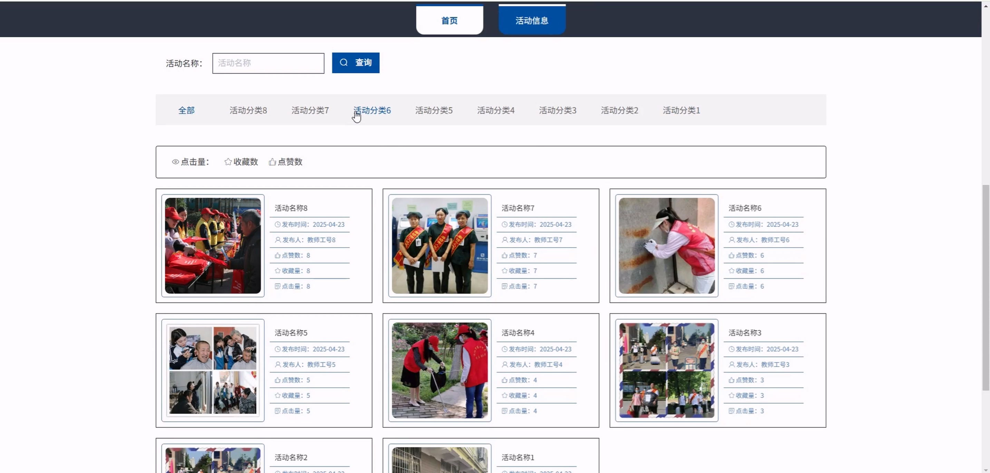The width and height of the screenshot is (990, 473).
Task: Click the views icon on 活动名称4 card
Action: [x=505, y=411]
